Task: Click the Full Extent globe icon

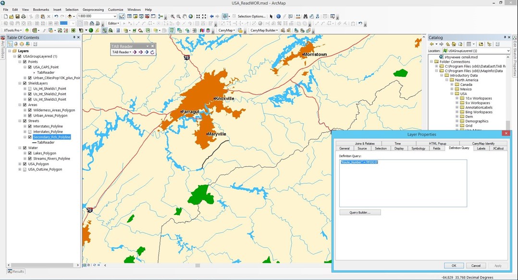Action: click(x=191, y=16)
